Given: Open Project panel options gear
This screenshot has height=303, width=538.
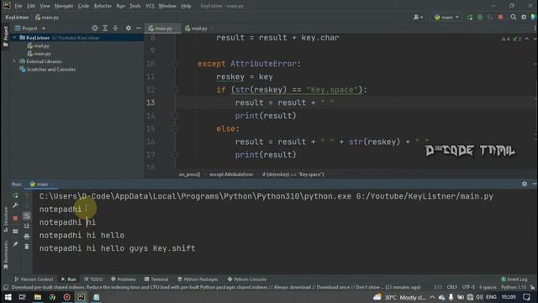Looking at the screenshot, I should (x=129, y=28).
